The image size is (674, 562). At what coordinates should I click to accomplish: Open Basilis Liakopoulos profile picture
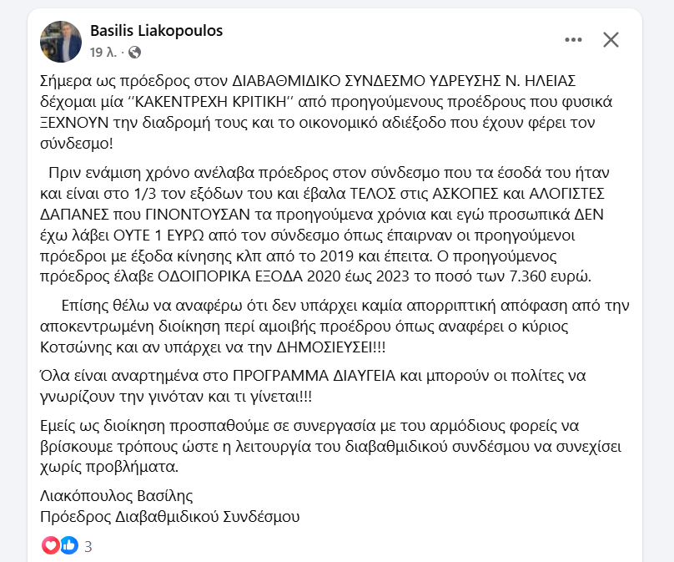(61, 42)
